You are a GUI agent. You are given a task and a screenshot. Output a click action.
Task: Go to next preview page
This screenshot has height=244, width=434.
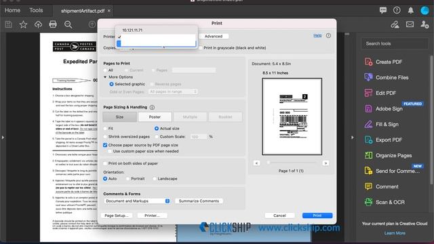325,163
